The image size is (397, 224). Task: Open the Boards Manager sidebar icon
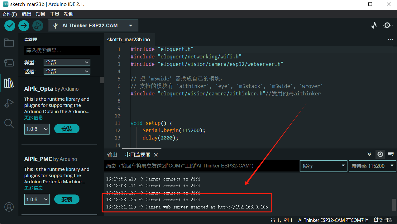9,63
